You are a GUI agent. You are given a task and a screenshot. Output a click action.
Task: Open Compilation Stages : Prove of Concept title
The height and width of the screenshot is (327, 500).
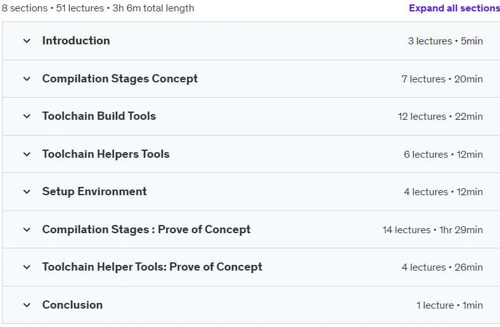point(146,229)
